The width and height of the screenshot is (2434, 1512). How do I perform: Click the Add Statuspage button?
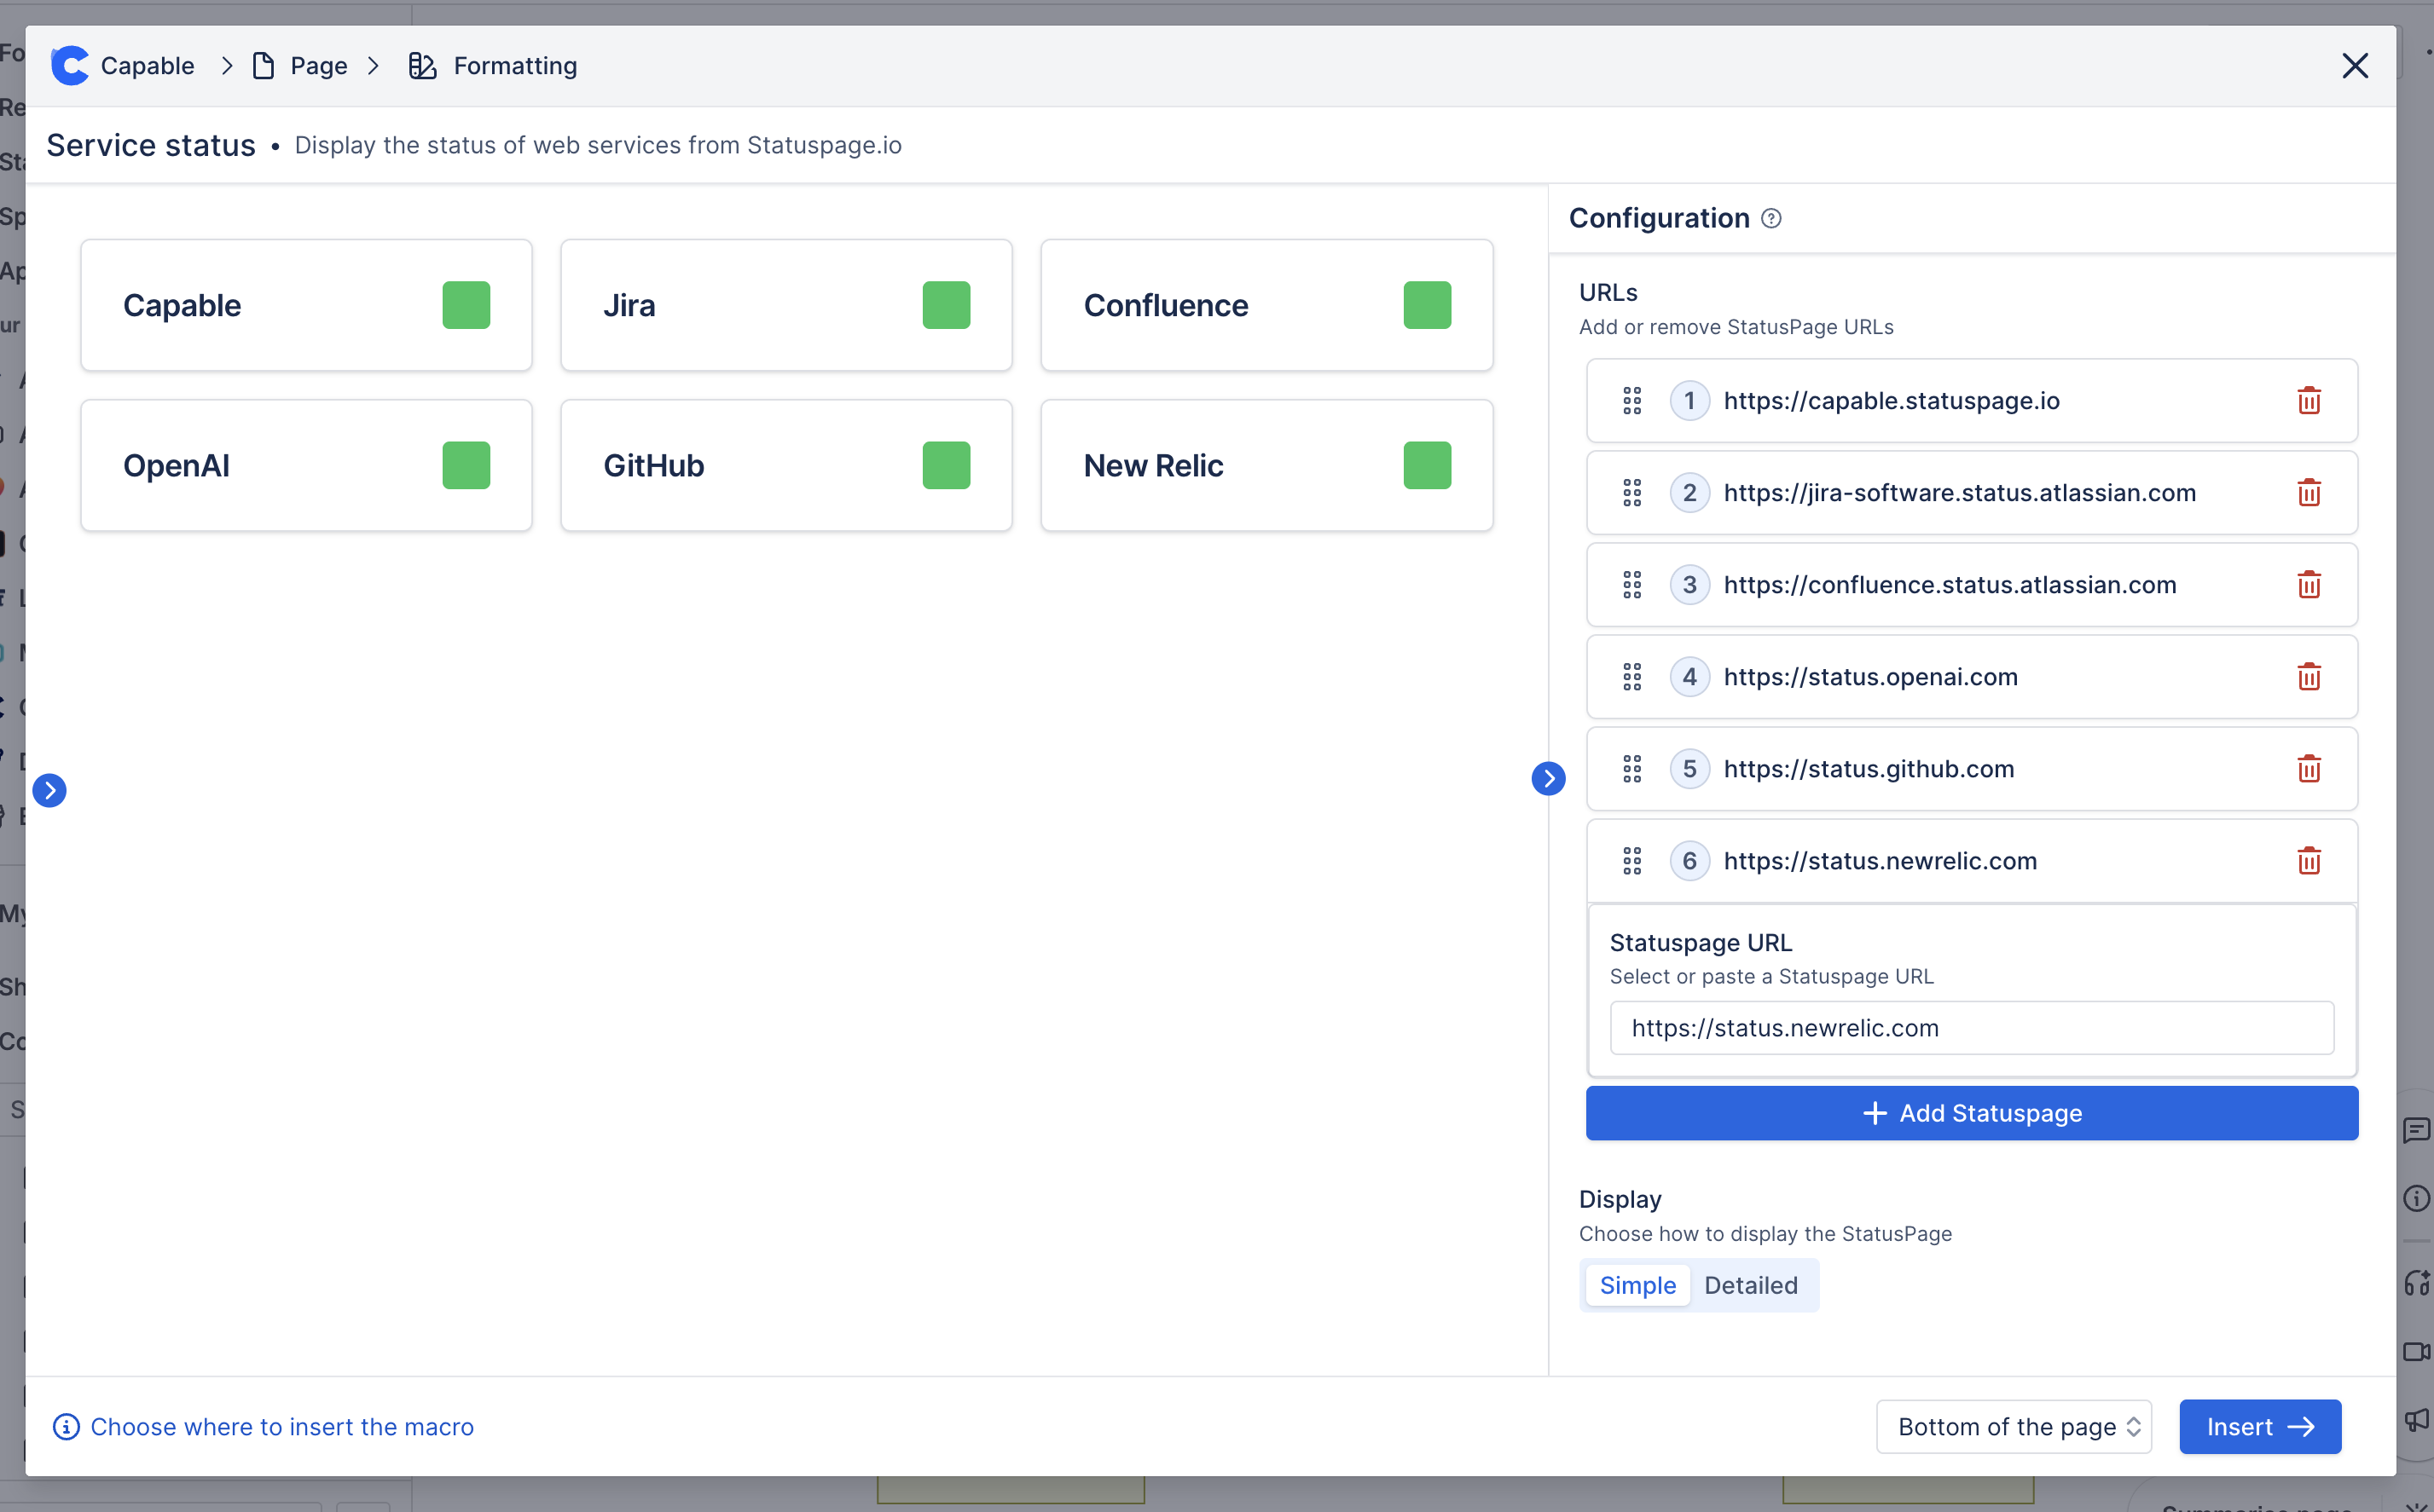click(1971, 1113)
